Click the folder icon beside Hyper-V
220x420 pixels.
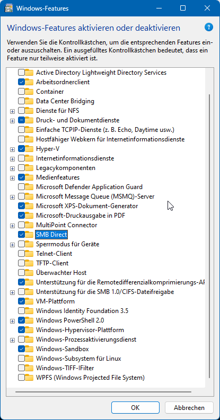pos(29,149)
